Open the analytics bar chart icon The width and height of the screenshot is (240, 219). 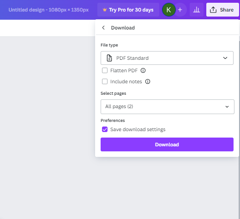pyautogui.click(x=197, y=10)
